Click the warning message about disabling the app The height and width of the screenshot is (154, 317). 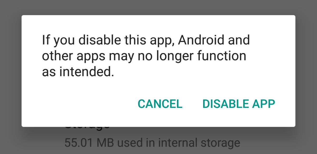point(146,56)
